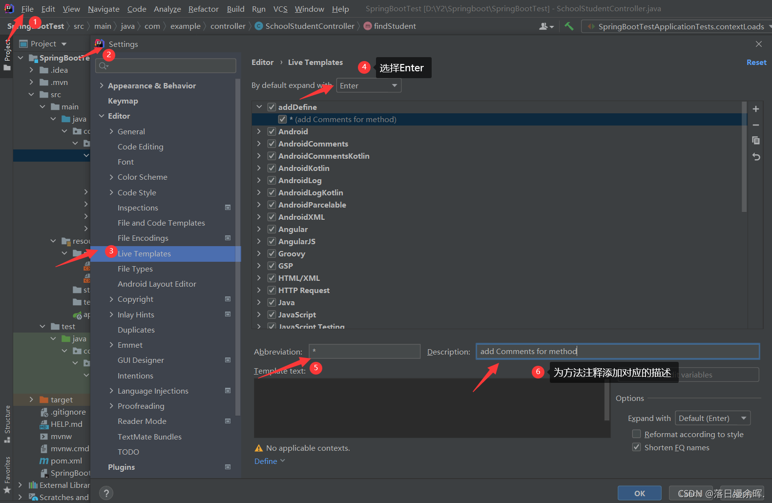Click inside the Template text area

click(430, 407)
